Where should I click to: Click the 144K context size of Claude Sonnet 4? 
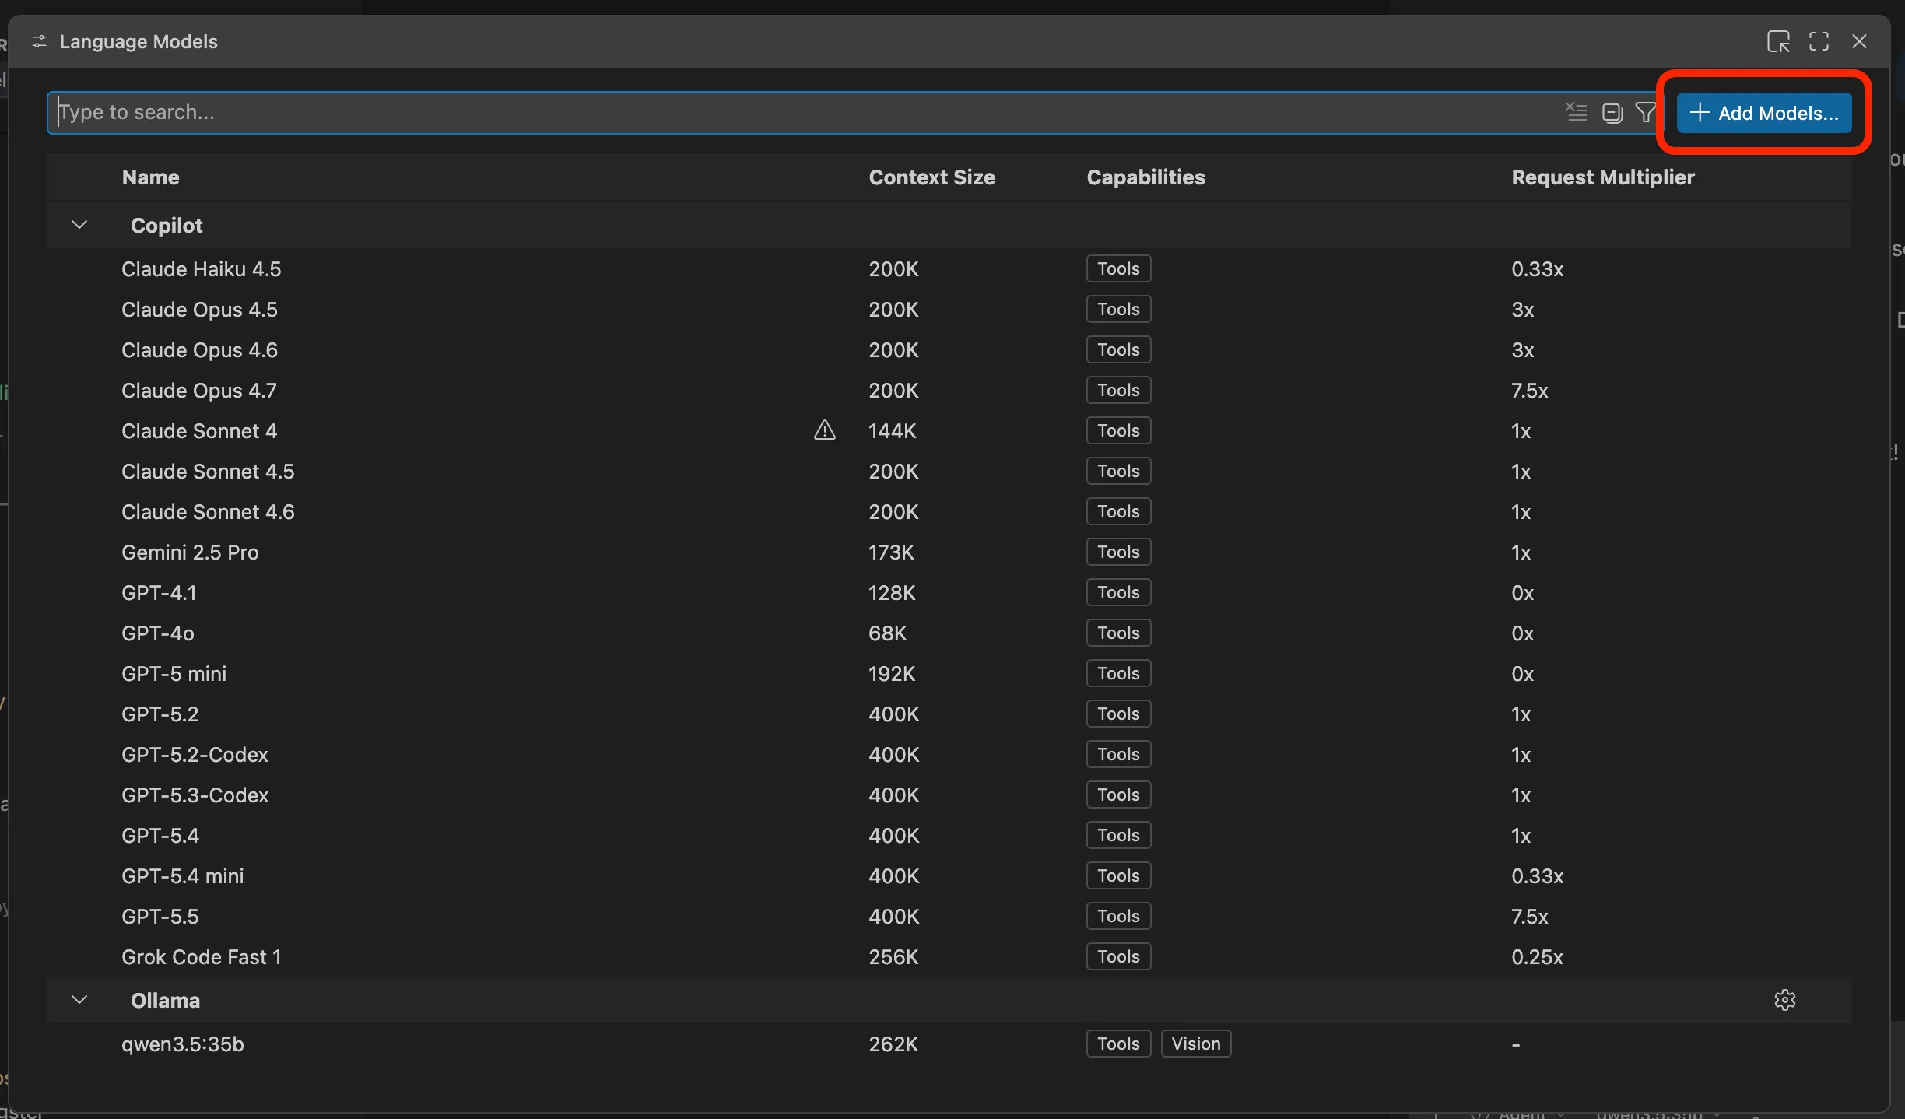pyautogui.click(x=893, y=431)
